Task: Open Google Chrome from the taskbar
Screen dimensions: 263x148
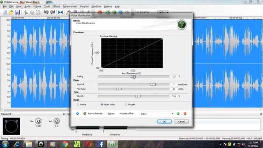Action: [x=65, y=144]
